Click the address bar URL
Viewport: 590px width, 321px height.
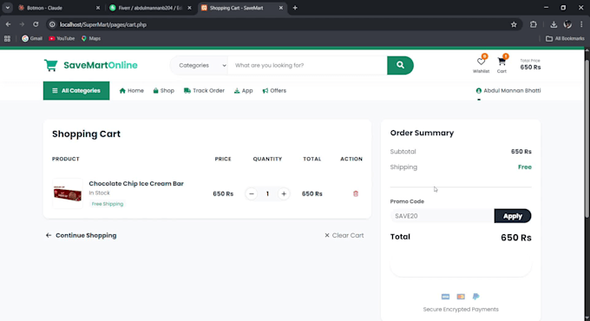pyautogui.click(x=102, y=24)
